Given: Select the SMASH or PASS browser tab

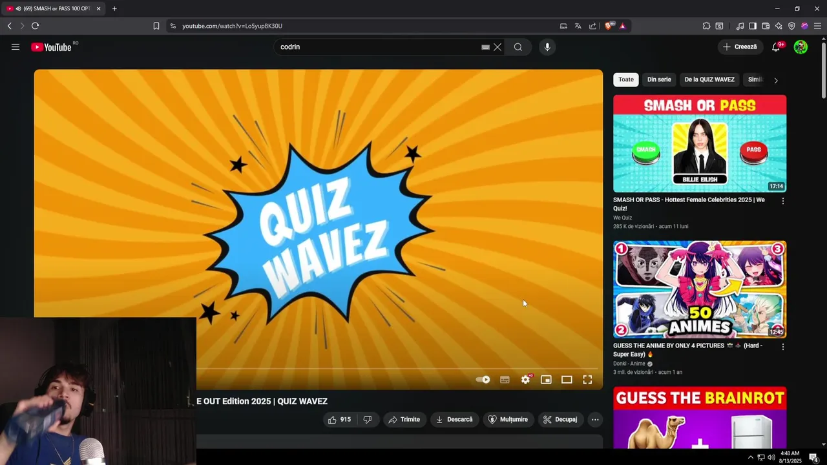Looking at the screenshot, I should 53,8.
